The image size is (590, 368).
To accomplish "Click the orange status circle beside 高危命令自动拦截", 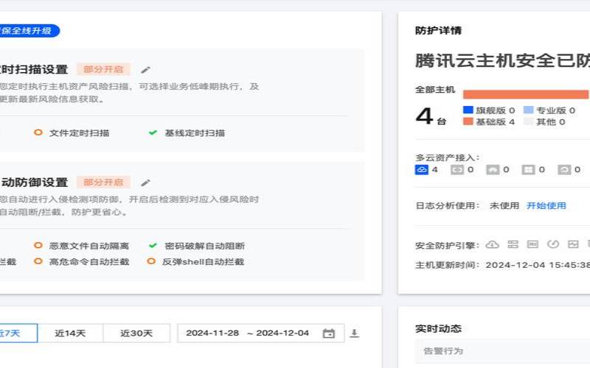I will point(38,261).
